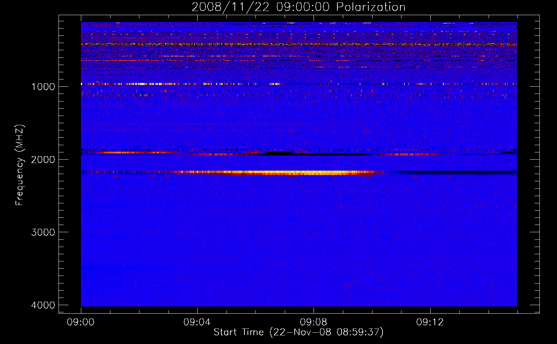Click the 4000 frequency tick label
557x344 pixels.
click(x=43, y=305)
